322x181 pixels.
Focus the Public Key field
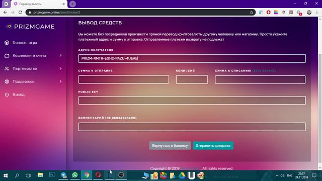coord(192,101)
